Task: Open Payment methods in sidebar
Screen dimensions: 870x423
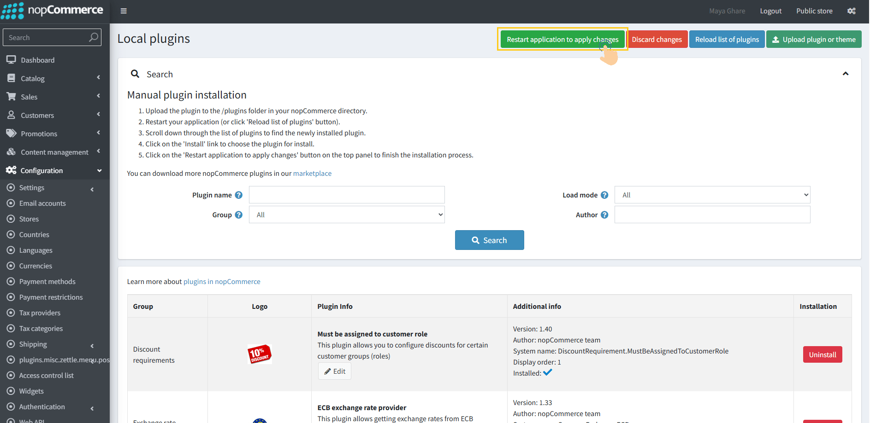Action: click(47, 282)
